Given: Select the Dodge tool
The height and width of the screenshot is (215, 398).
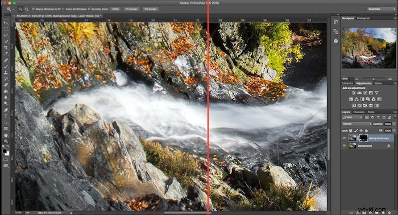Looking at the screenshot, I should pos(6,104).
